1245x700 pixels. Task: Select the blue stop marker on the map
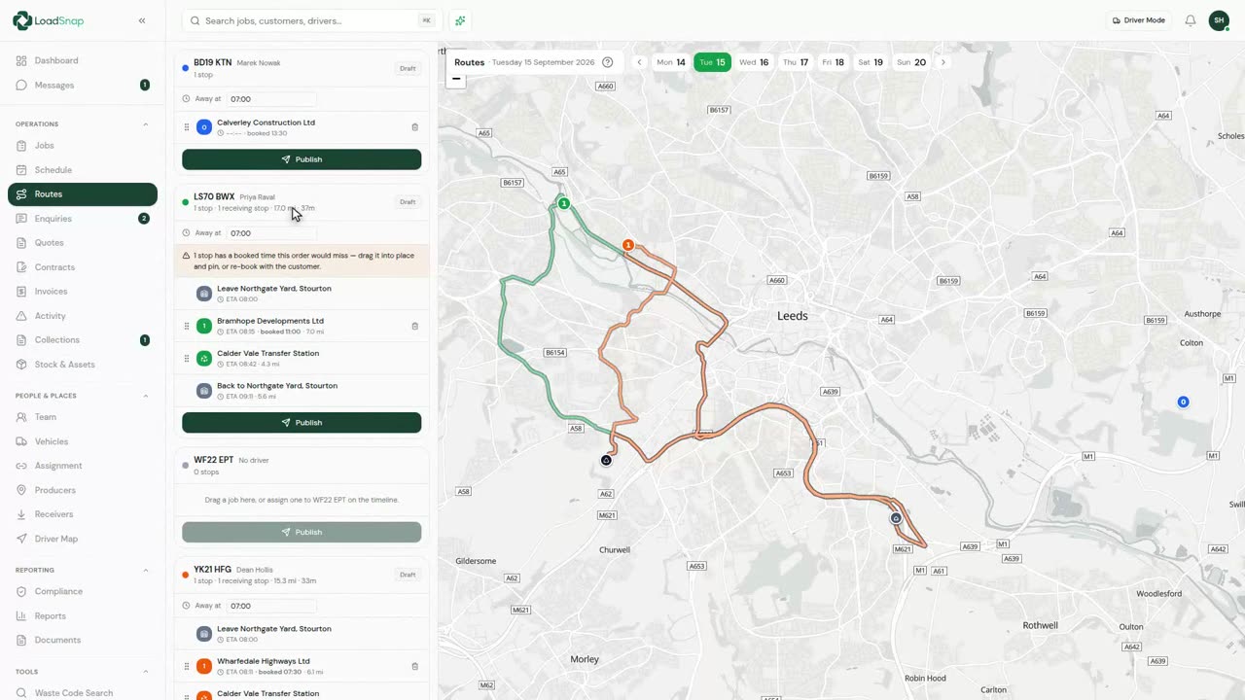[x=1183, y=402]
